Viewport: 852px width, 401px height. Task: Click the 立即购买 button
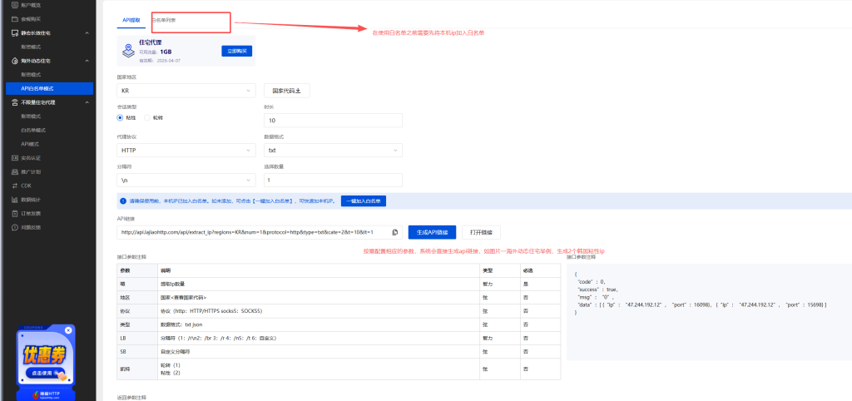pos(237,51)
